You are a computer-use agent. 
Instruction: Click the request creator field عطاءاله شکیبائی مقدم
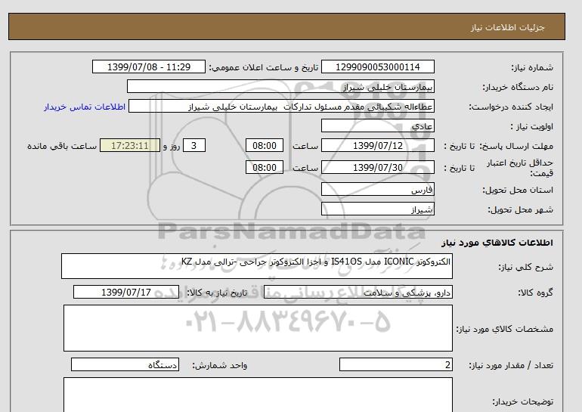coord(281,106)
